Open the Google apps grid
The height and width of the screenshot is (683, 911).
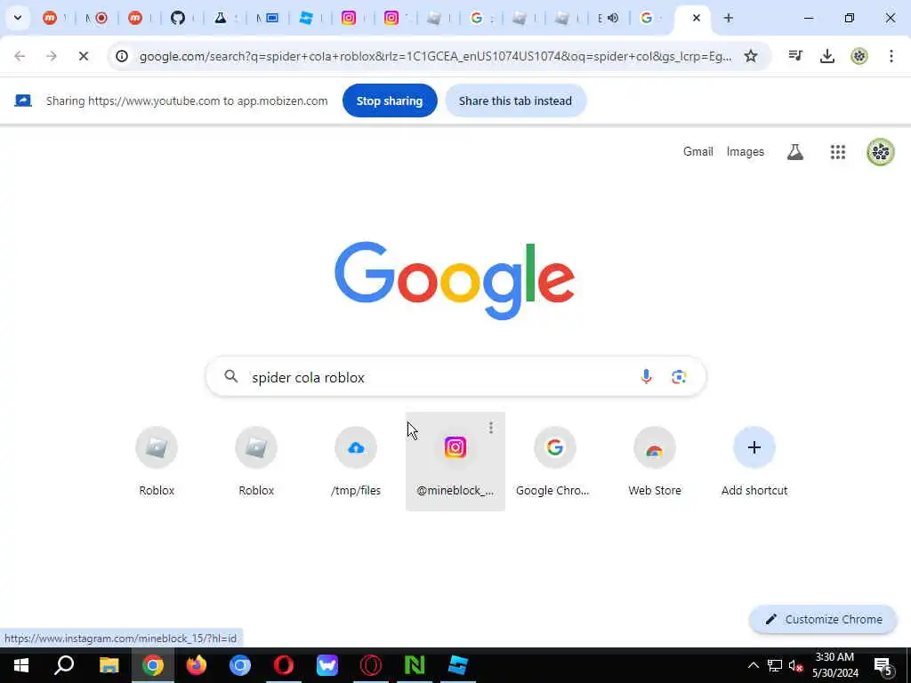tap(838, 152)
